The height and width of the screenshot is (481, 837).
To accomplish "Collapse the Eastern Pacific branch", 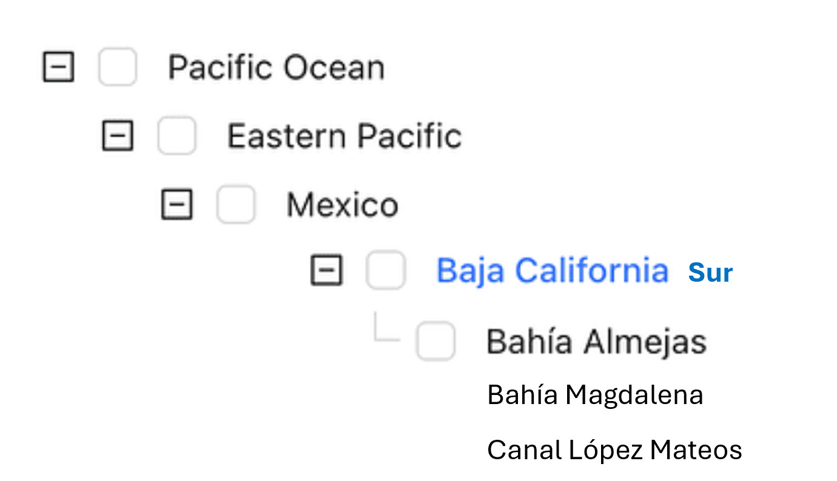I will tap(117, 135).
